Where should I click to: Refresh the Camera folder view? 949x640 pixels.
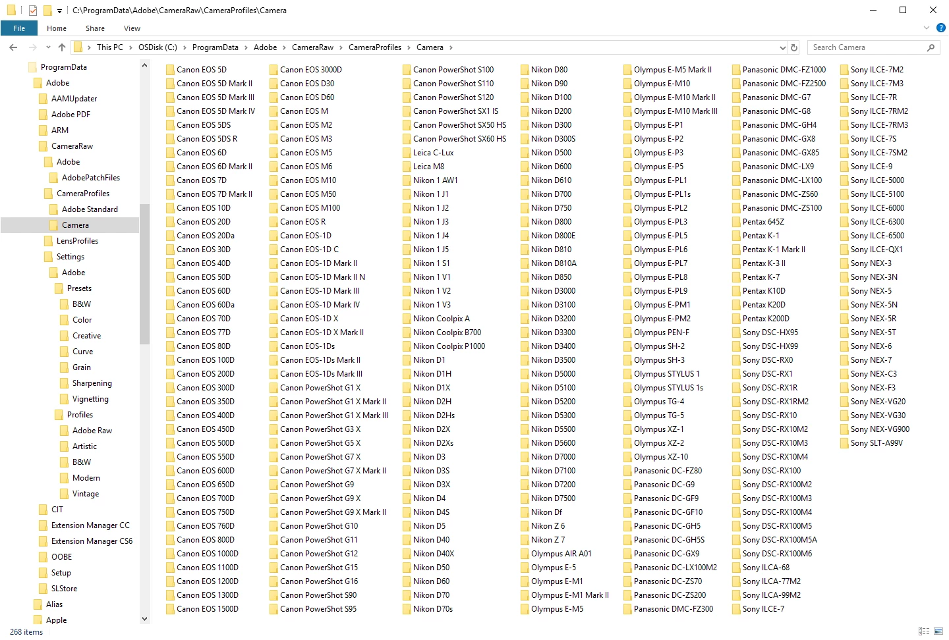794,47
